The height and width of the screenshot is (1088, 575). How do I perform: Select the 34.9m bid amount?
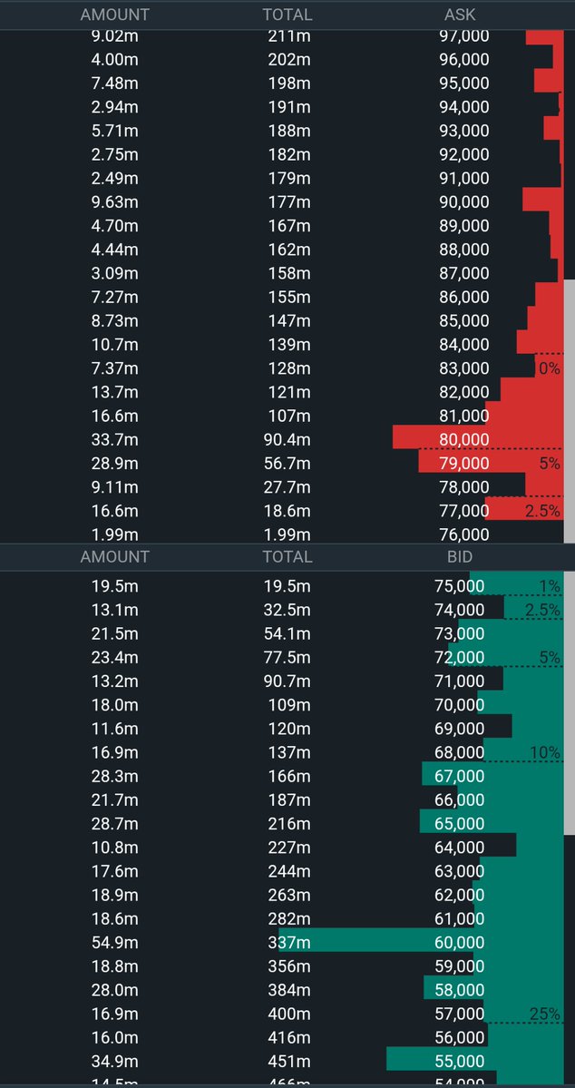pyautogui.click(x=115, y=1062)
